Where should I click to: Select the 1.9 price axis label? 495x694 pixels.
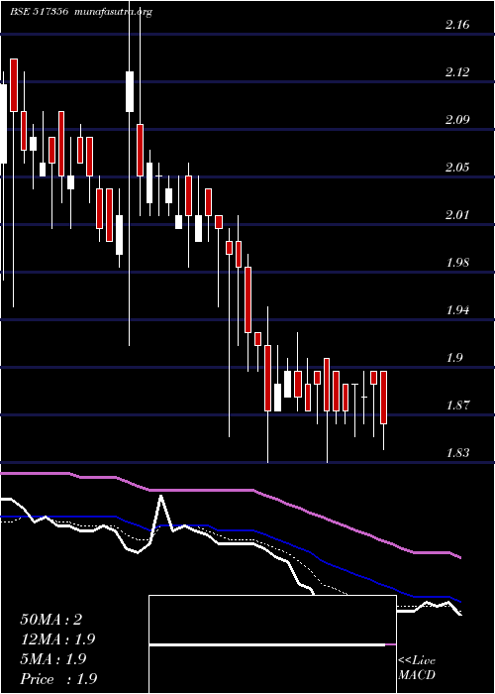[x=453, y=358]
